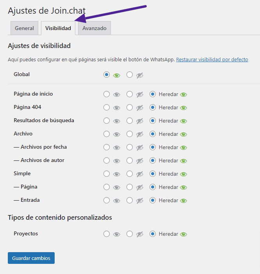The image size is (260, 274).
Task: Click crossed eye icon in — Entrada row
Action: pos(140,201)
